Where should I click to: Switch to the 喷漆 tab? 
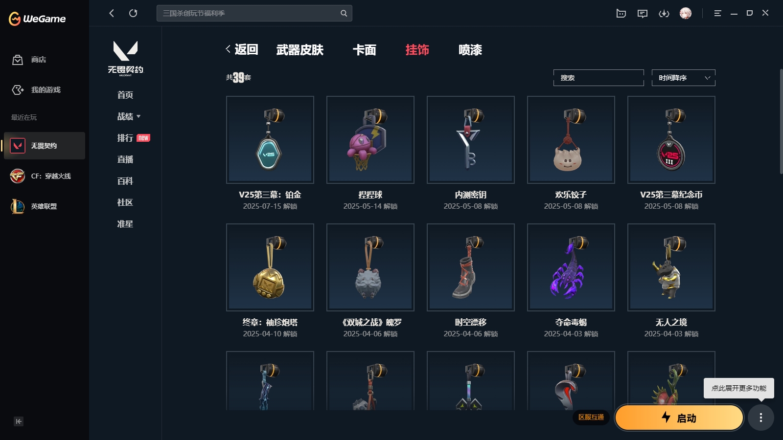[470, 50]
